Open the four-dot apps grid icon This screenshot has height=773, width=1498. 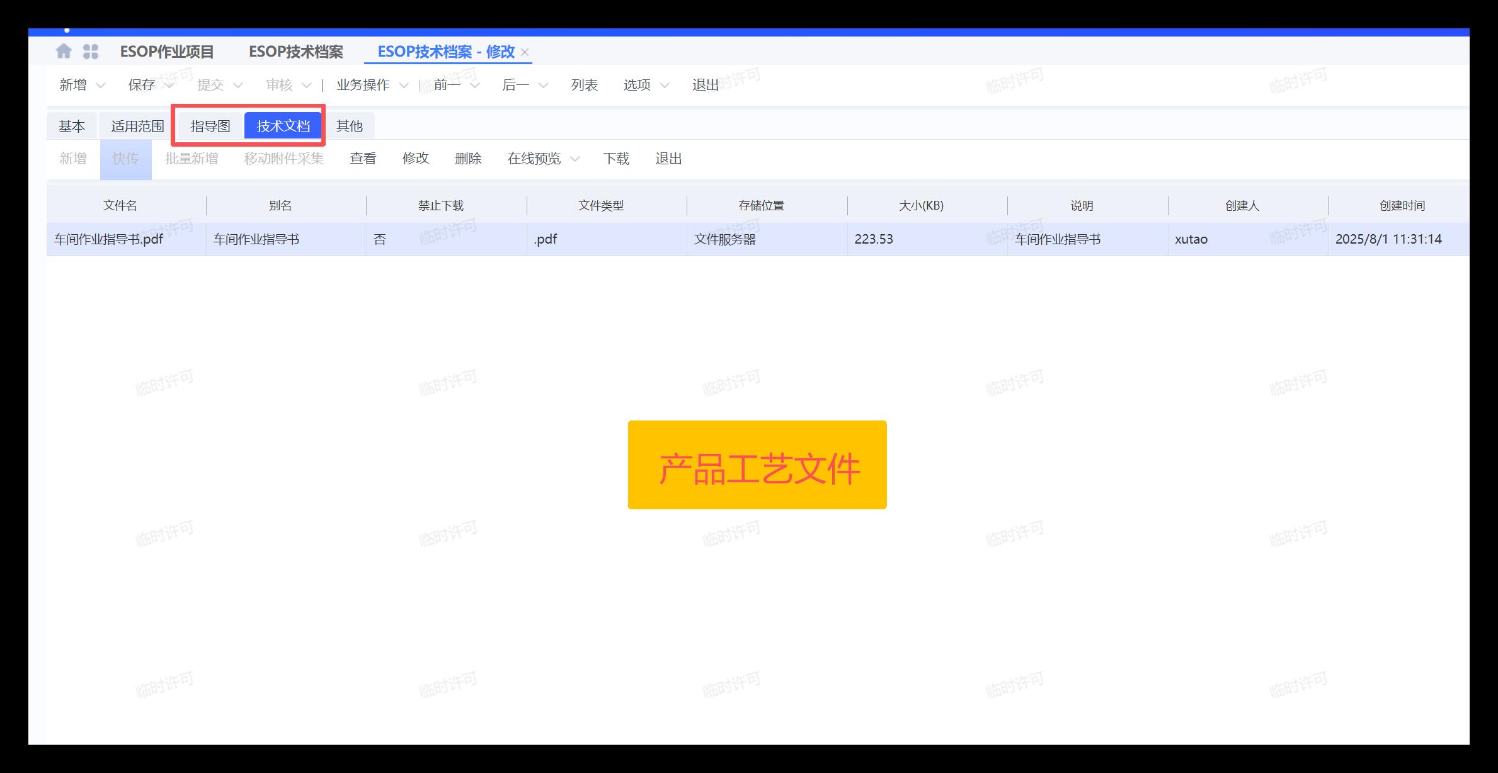(x=91, y=52)
